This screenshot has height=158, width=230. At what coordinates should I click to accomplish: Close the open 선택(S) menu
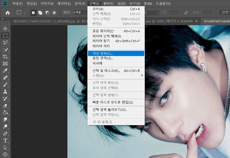coord(94,4)
